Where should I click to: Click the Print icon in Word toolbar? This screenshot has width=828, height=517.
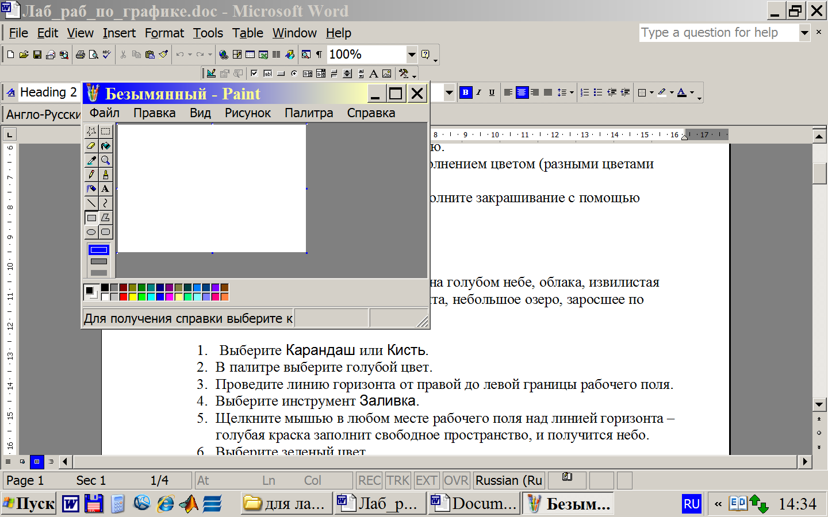coord(80,55)
